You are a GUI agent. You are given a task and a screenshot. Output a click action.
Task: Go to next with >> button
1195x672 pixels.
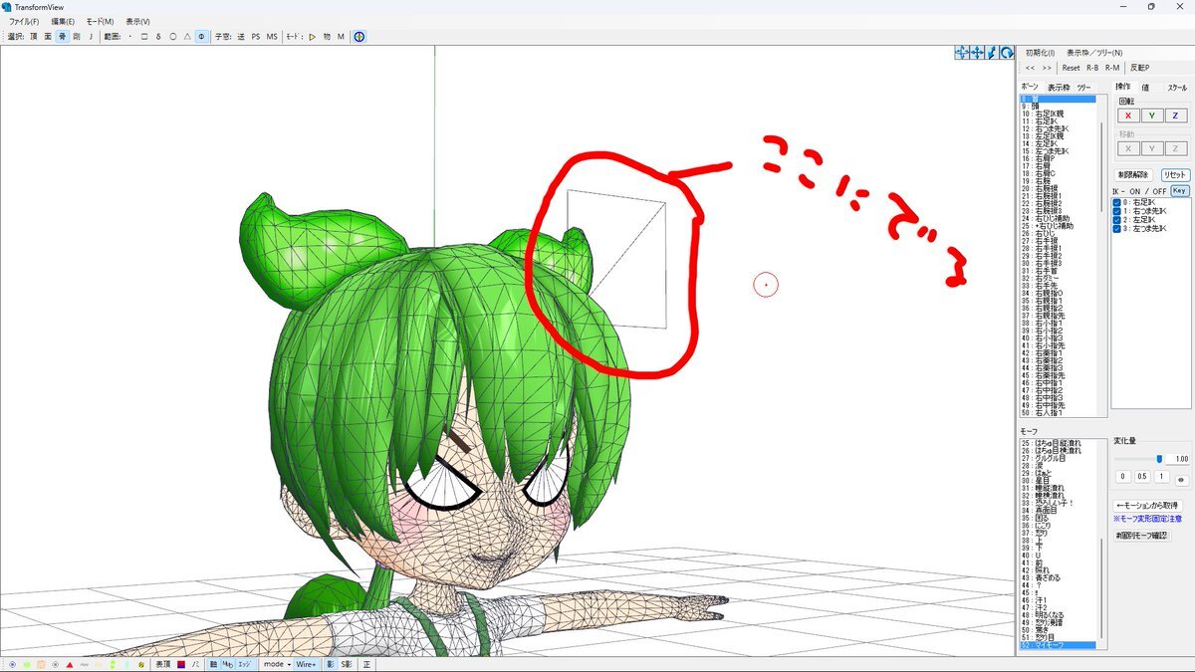coord(1046,68)
